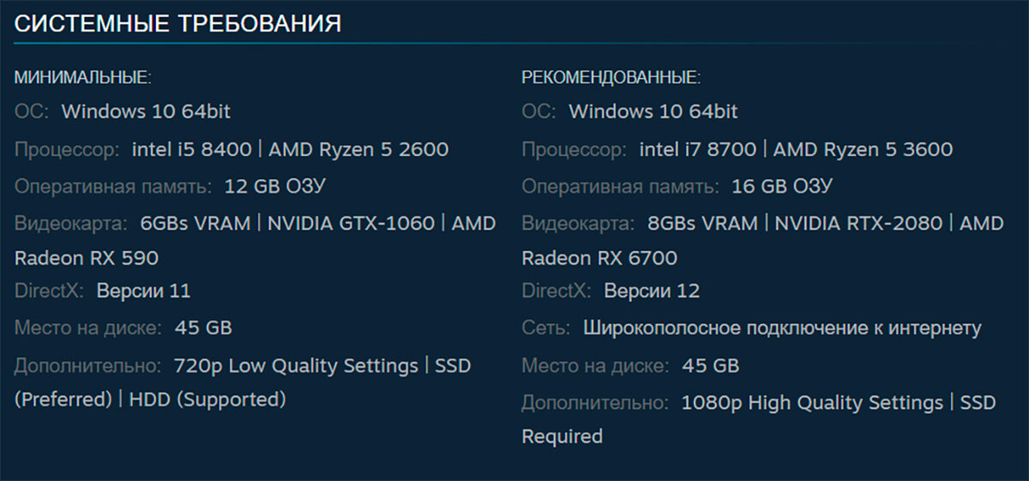Click the 16 GB ОЗУ memory value
Image resolution: width=1029 pixels, height=481 pixels.
pos(783,186)
